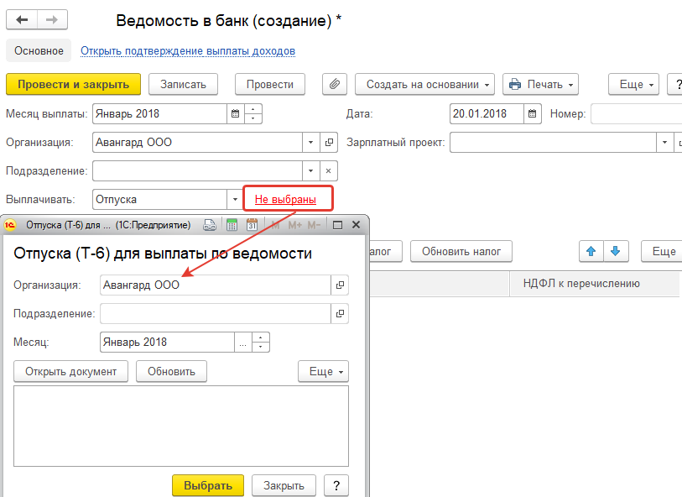Attach files with the paperclip icon
The image size is (682, 497).
point(335,84)
